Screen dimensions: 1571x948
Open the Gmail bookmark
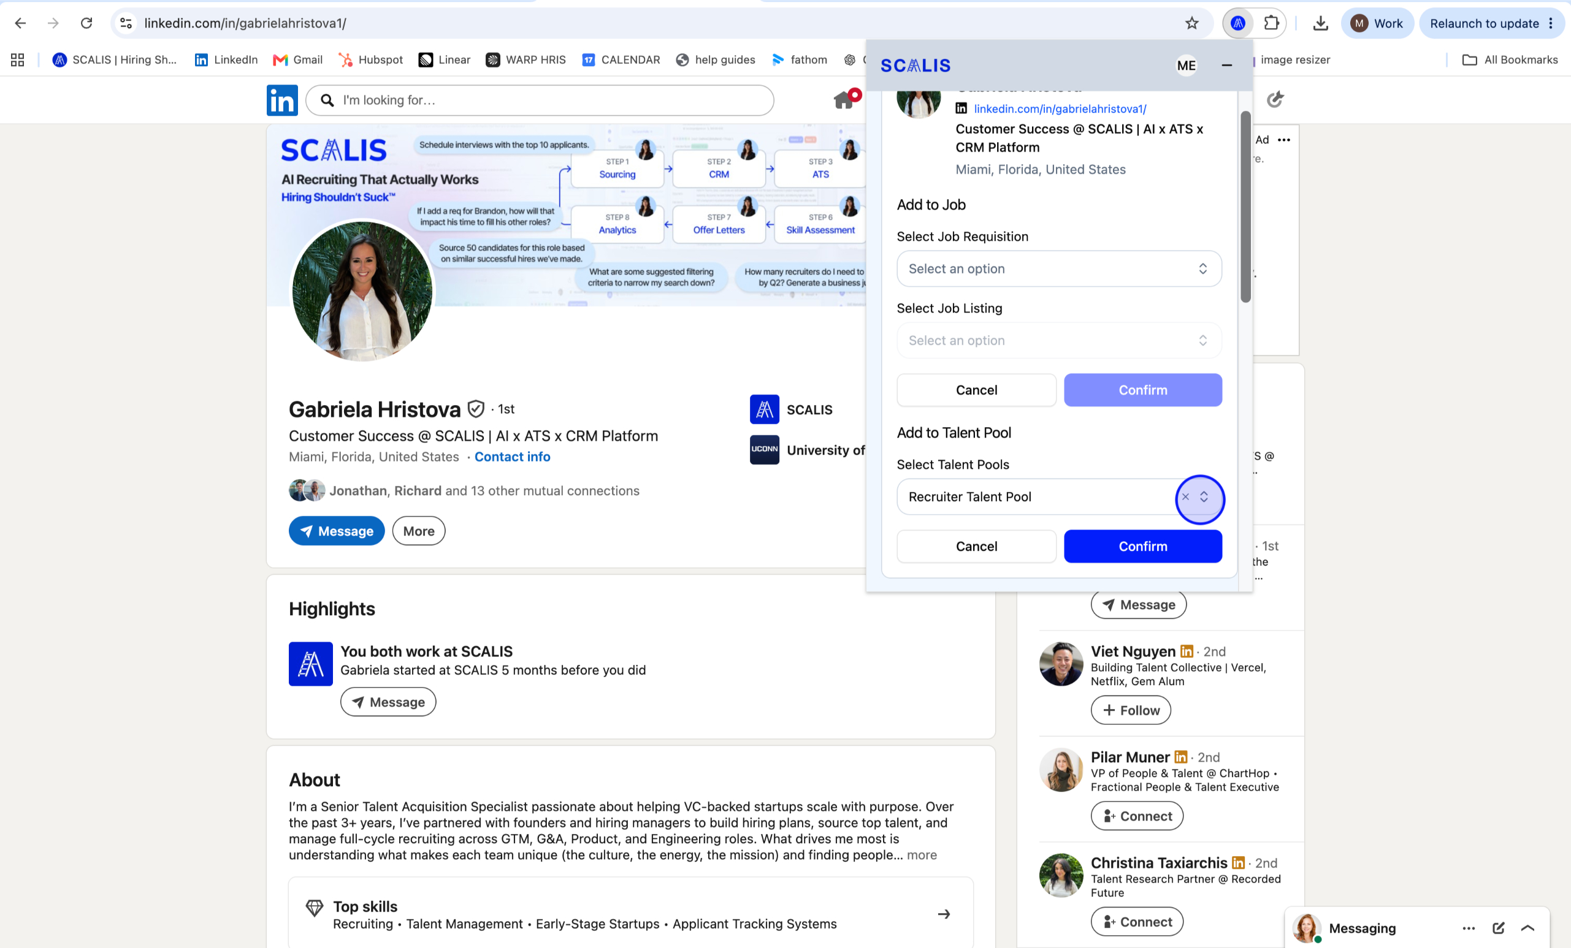tap(298, 60)
